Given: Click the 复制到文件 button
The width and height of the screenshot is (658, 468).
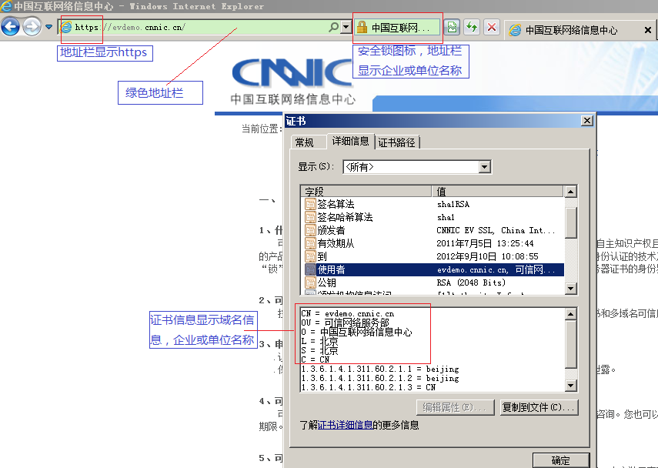Looking at the screenshot, I should click(539, 407).
